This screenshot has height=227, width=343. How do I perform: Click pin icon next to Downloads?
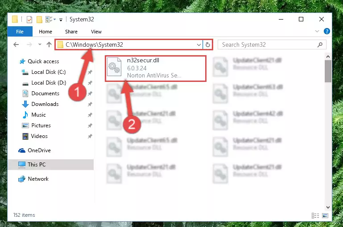90,104
